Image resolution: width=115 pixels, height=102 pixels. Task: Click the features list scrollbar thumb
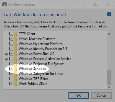pyautogui.click(x=109, y=77)
